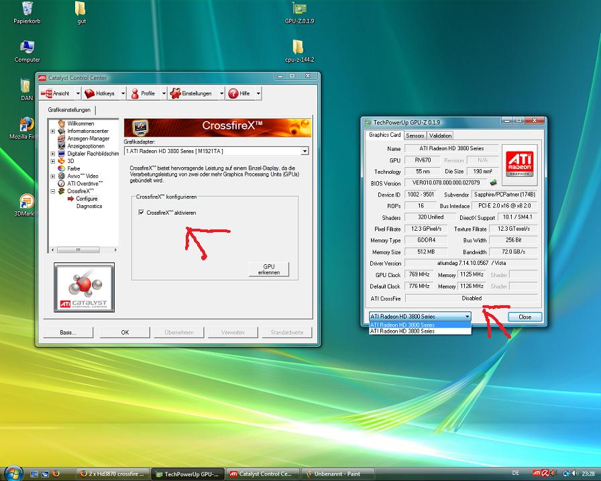601x481 pixels.
Task: Open the cpu-z-144.2 folder icon
Action: [x=299, y=52]
